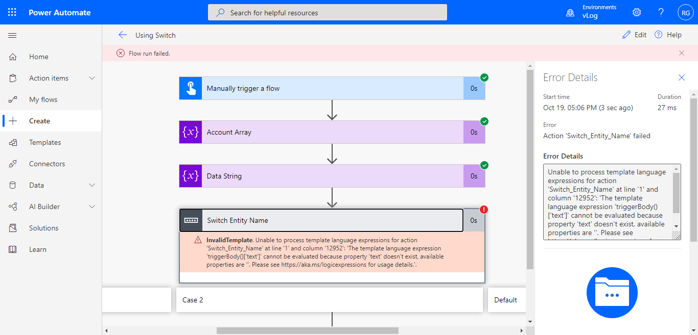Click the Connectors plug icon

point(13,164)
